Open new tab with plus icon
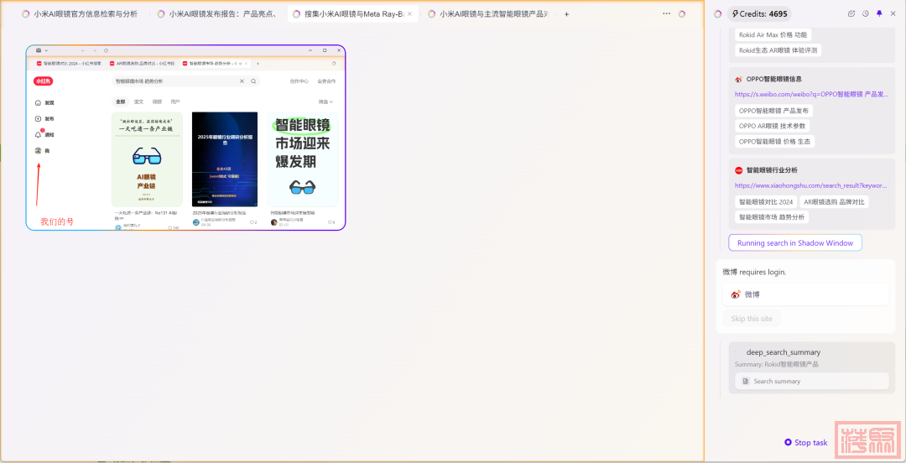 coord(566,14)
